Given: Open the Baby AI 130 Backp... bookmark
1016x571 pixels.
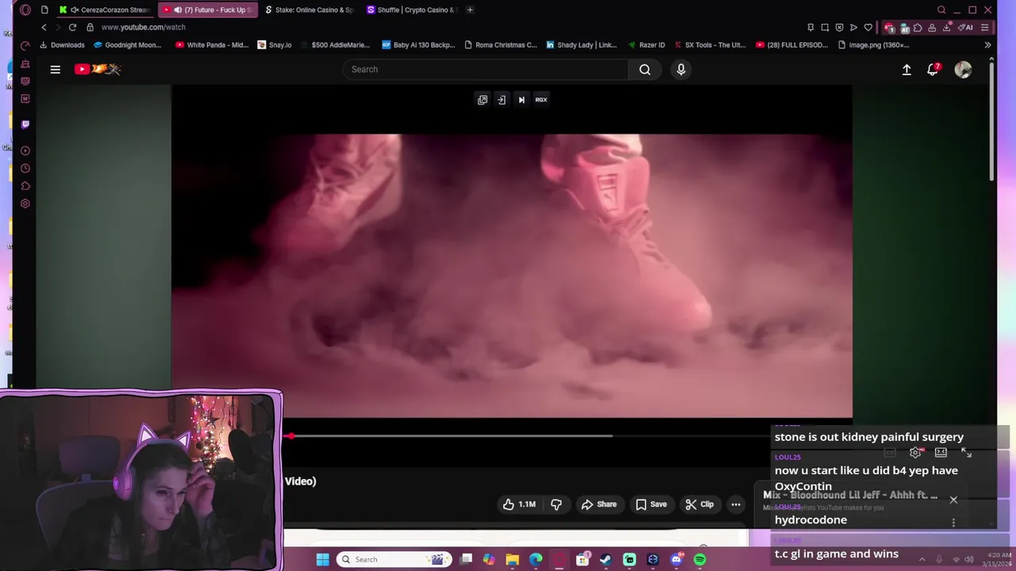Looking at the screenshot, I should [418, 45].
